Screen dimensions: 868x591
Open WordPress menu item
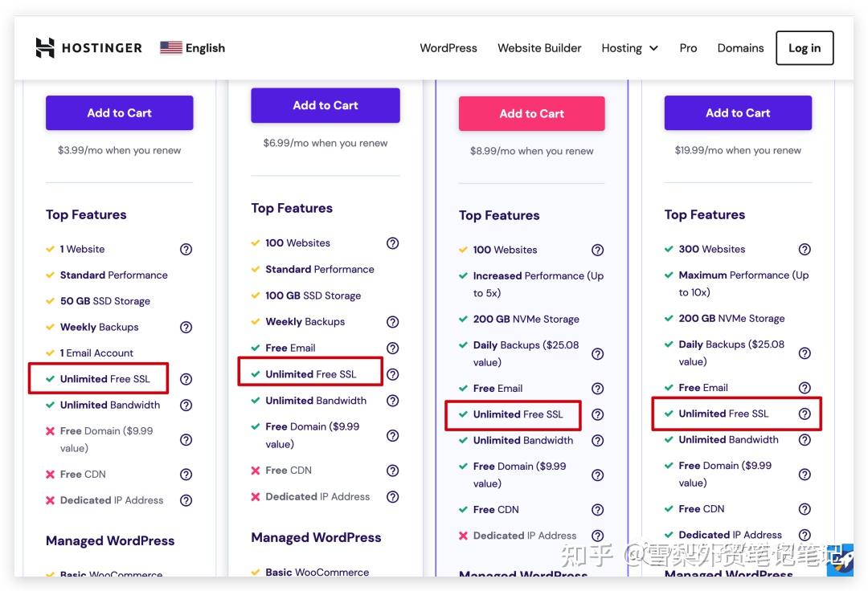point(448,48)
